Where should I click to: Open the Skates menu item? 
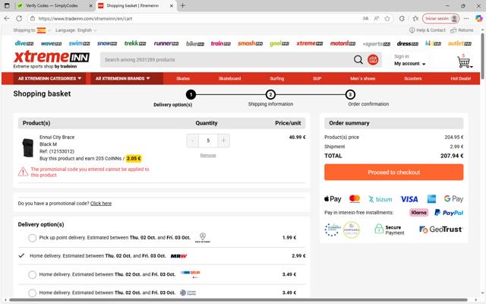tap(183, 78)
